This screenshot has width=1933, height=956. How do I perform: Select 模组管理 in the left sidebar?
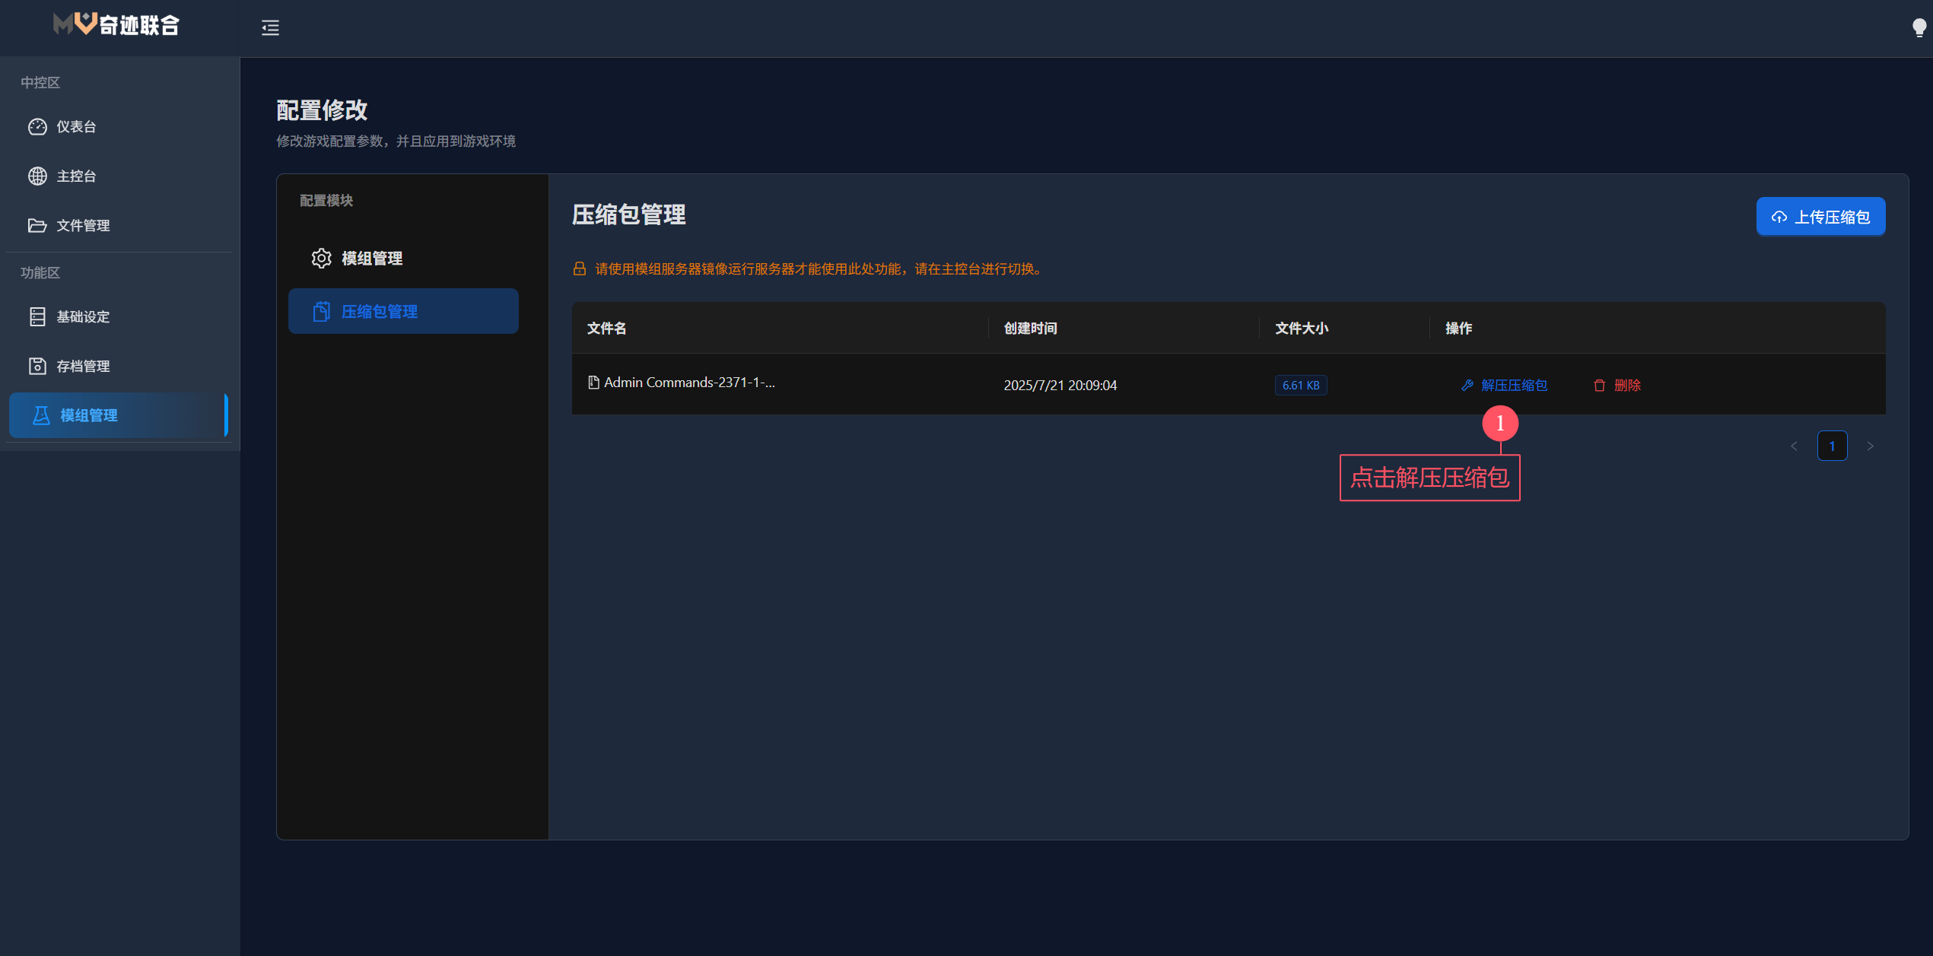(119, 415)
